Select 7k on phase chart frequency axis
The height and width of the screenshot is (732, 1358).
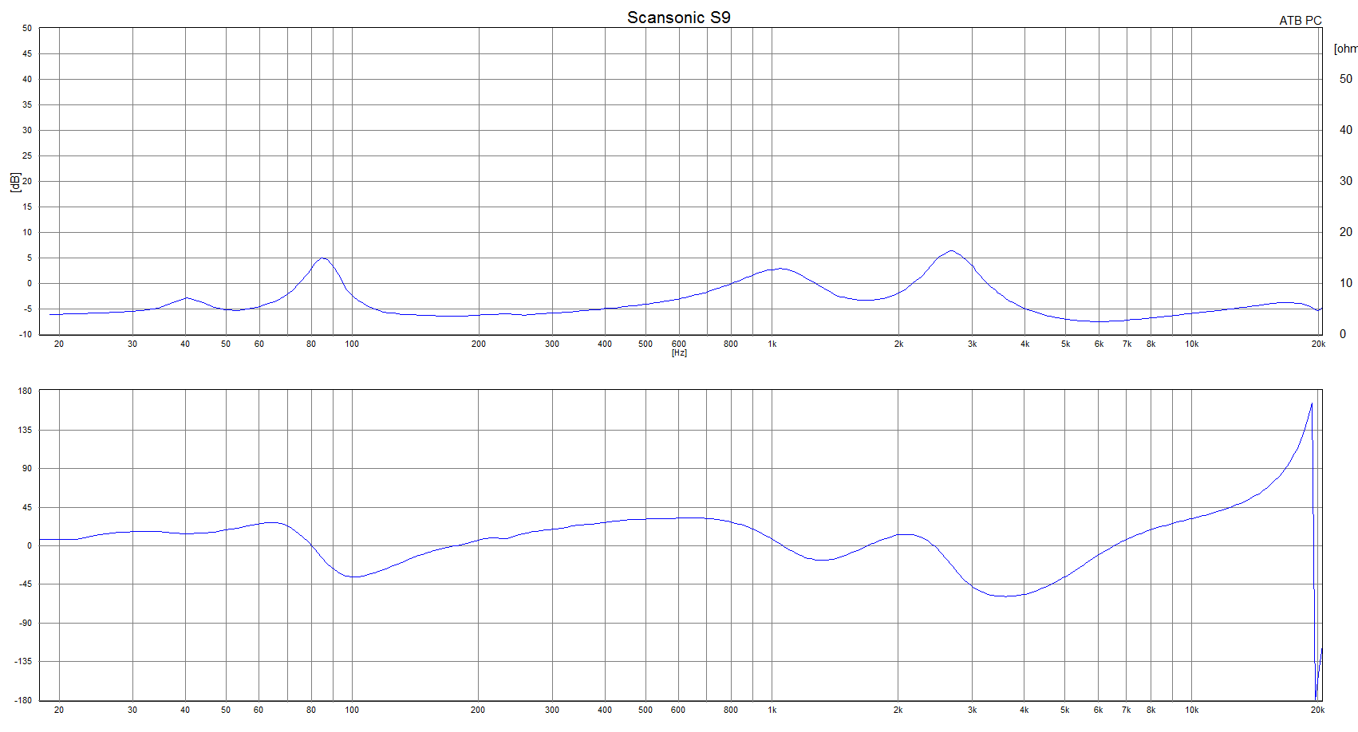click(1127, 710)
